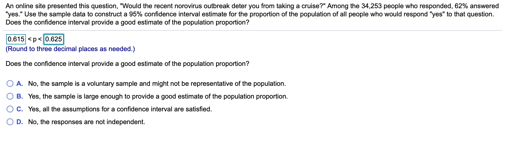The image size is (506, 143).
Task: Click the question prompt above the answer choices
Action: tap(127, 64)
